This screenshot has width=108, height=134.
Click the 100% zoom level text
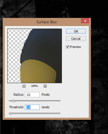point(34,86)
